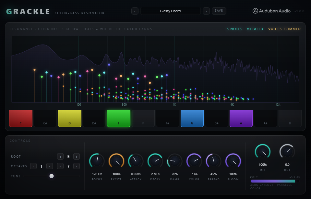311x199 pixels.
Task: Enable the D# note key
Action: pyautogui.click(x=94, y=118)
